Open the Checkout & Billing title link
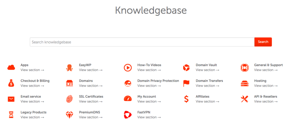The width and height of the screenshot is (290, 124). (35, 81)
